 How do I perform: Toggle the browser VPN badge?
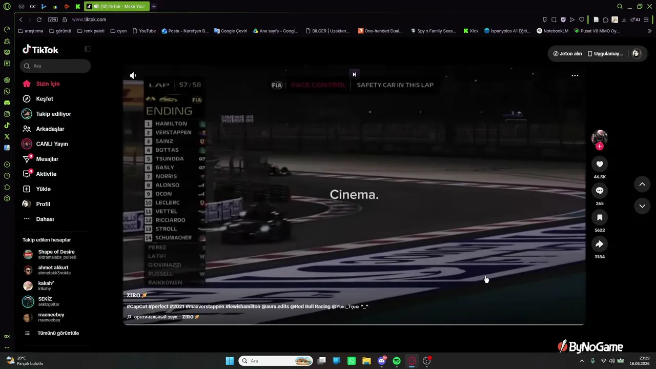pos(53,19)
